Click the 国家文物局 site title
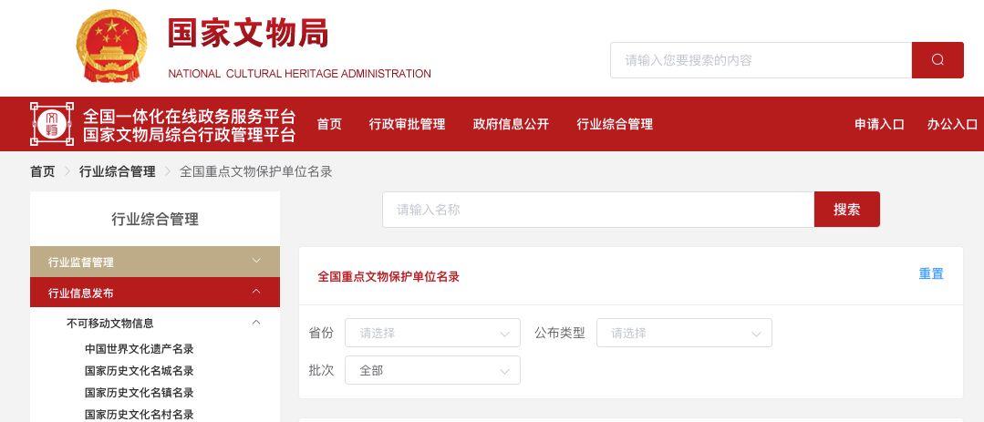984x422 pixels. [248, 33]
